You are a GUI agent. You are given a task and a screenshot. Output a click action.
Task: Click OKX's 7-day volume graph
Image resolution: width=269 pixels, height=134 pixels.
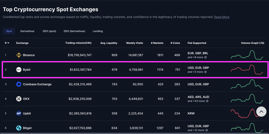coord(247,99)
